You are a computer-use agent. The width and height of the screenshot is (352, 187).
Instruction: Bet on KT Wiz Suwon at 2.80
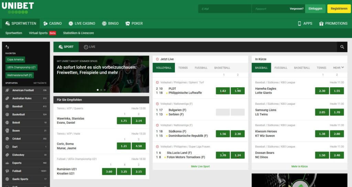(337, 134)
